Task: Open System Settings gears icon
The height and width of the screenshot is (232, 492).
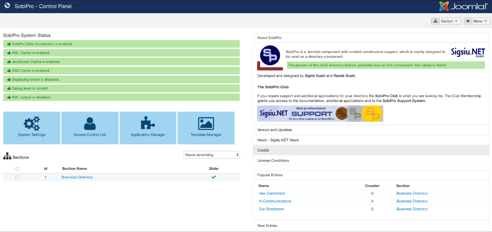Action: click(x=32, y=123)
